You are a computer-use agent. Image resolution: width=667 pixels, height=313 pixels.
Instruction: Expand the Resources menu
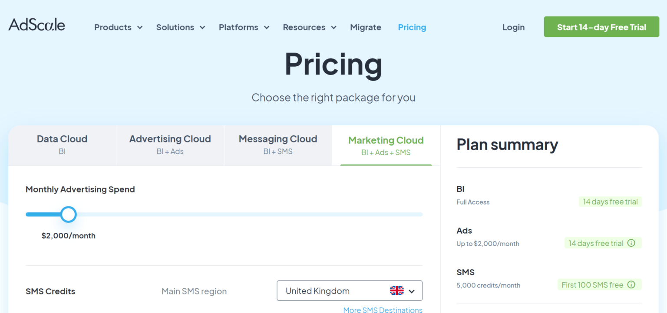click(x=309, y=27)
